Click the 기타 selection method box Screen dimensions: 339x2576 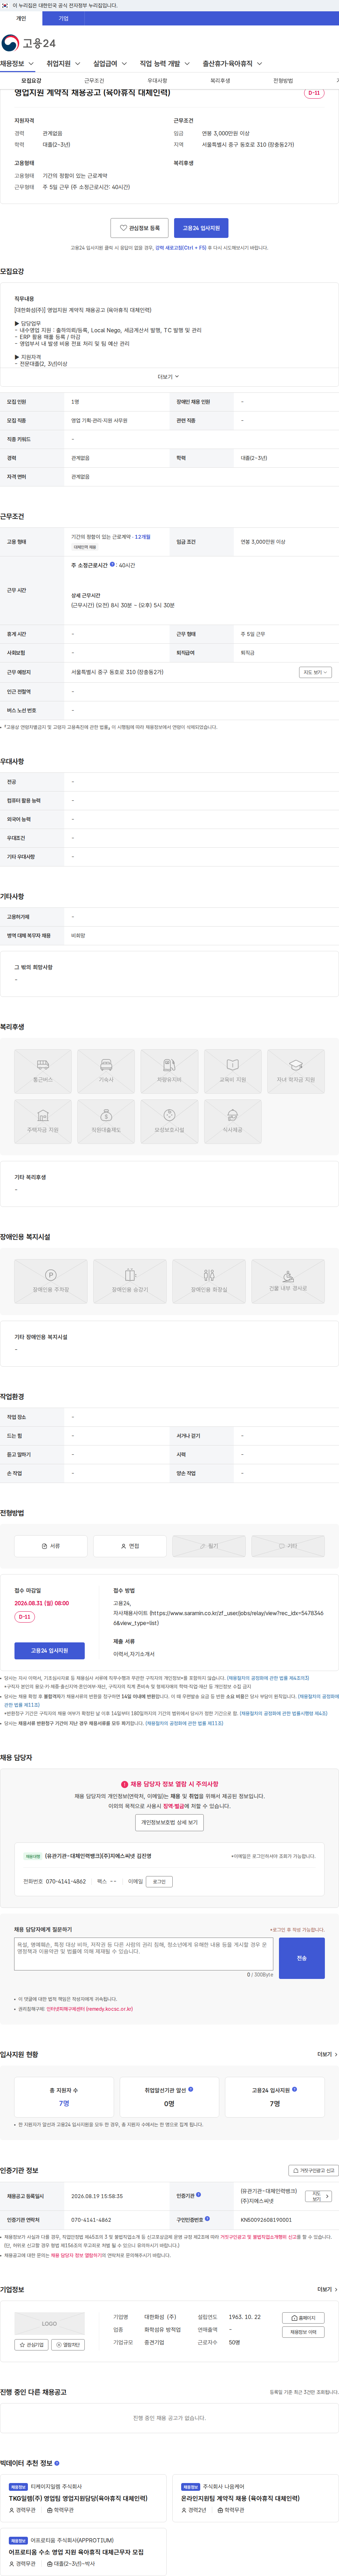pyautogui.click(x=288, y=1546)
